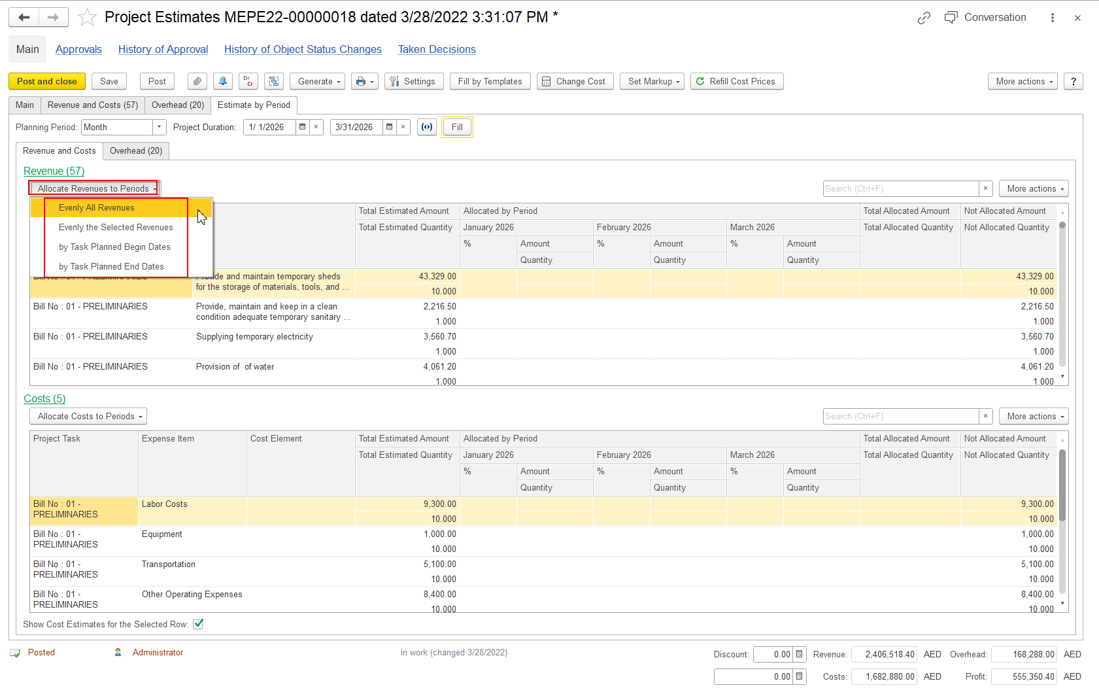The height and width of the screenshot is (694, 1099).
Task: Open calculator for the Discount field
Action: (x=799, y=654)
